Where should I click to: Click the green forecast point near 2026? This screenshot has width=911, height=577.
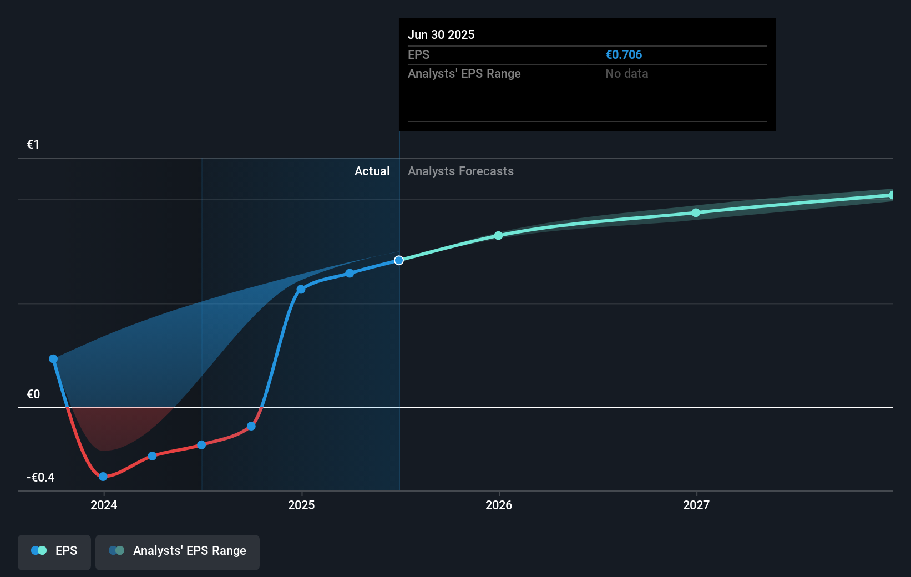(x=498, y=236)
